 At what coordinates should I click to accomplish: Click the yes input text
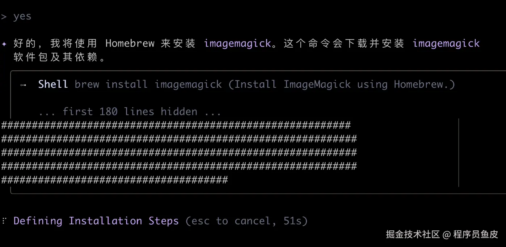pyautogui.click(x=22, y=17)
